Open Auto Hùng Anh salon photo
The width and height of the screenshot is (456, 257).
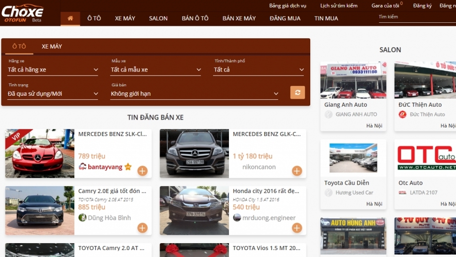(x=353, y=236)
